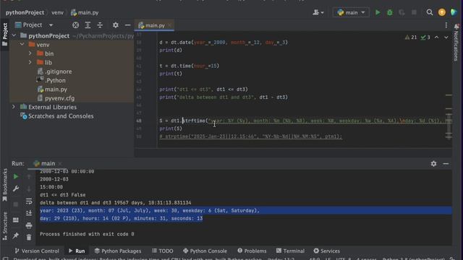Select opened file locator target icon
Screen dimensions: 463x260
coord(75,25)
